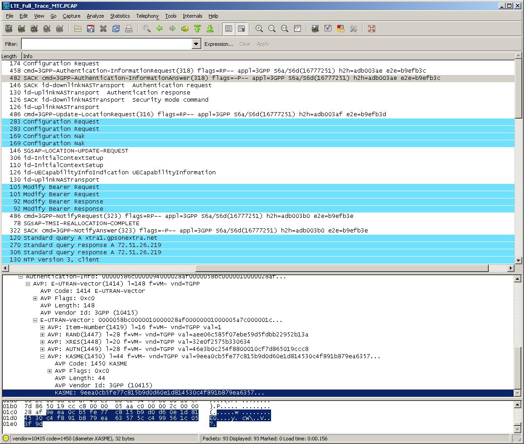The image size is (524, 444).
Task: Start a new live capture
Action: coord(34,29)
